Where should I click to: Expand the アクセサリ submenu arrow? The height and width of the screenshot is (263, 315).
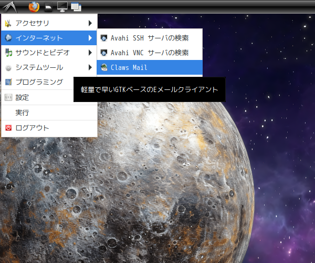click(x=90, y=23)
